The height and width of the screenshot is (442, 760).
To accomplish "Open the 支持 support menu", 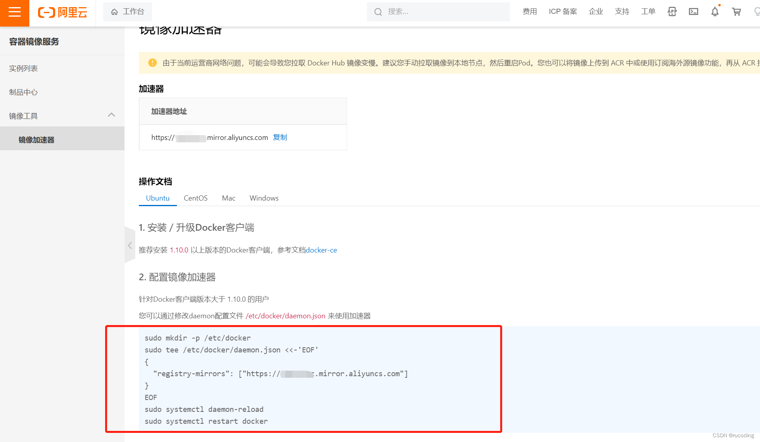I will [622, 11].
